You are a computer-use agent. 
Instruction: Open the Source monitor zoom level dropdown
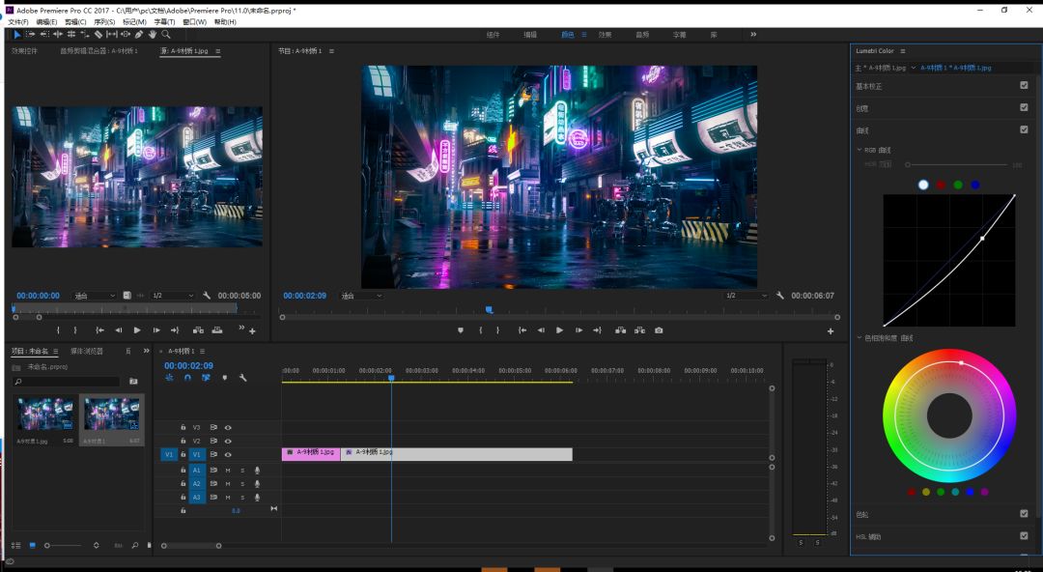pyautogui.click(x=95, y=296)
